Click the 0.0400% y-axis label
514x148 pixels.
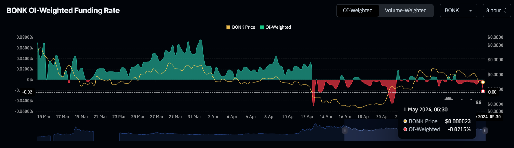25,58
